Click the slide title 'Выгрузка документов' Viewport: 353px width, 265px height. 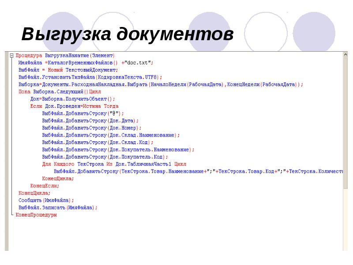(128, 34)
